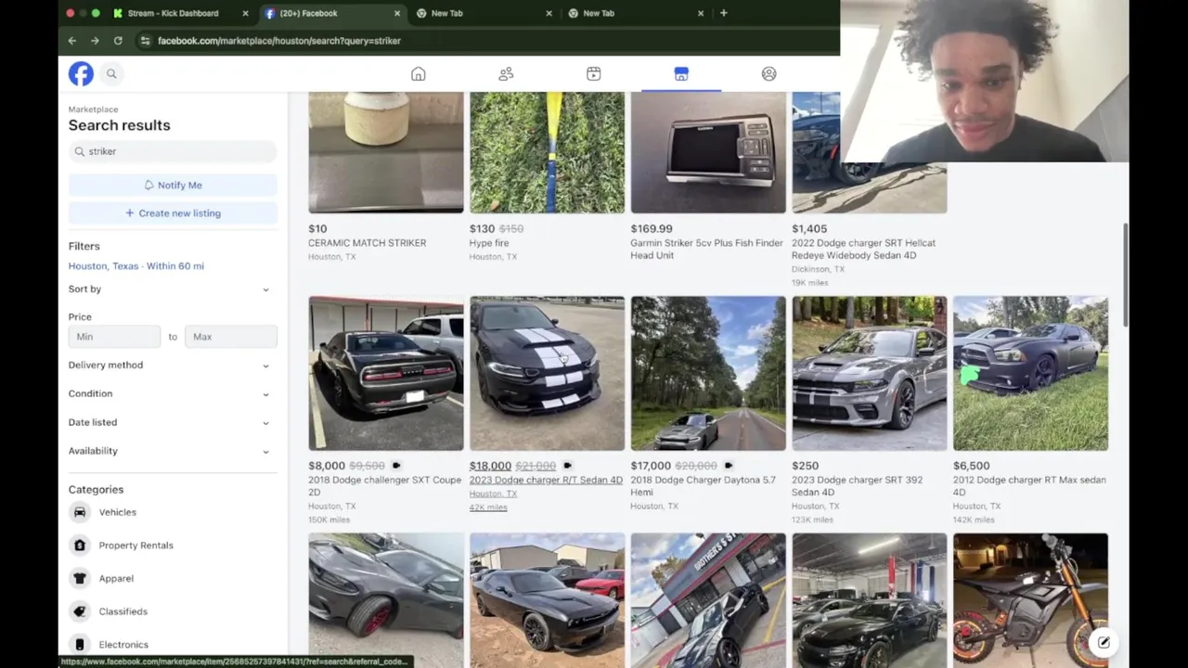1188x668 pixels.
Task: Open the electric dirt bike listing photo
Action: coord(1030,600)
